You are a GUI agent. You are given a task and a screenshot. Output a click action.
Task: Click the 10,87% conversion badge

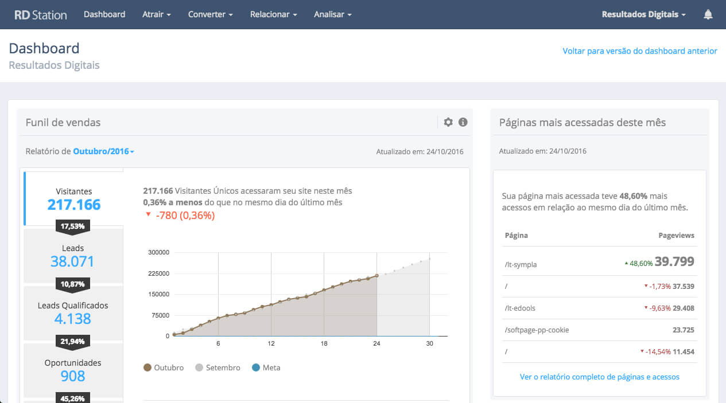[x=72, y=284]
